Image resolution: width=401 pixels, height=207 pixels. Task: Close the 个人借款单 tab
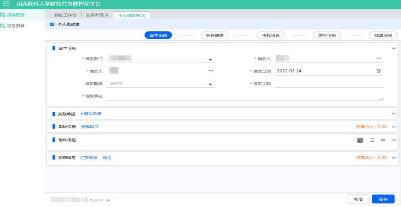coord(143,15)
